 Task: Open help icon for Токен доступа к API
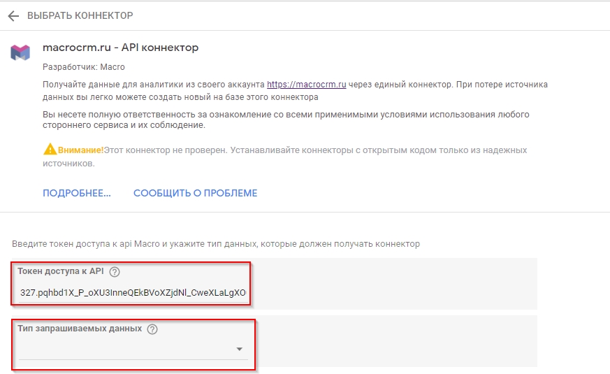115,272
